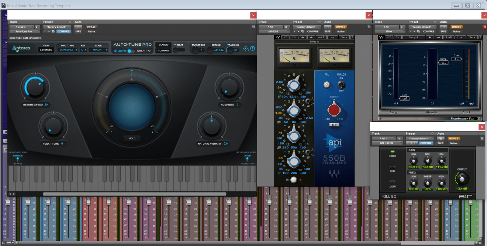Flip the ANALOG on/off switch on API-550B

(341, 84)
